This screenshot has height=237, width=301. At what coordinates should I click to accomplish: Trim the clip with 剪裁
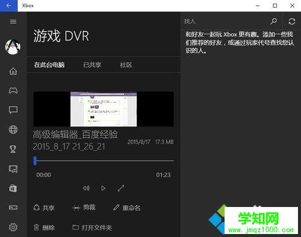pos(84,208)
